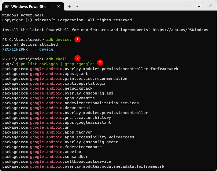Select the Windows PowerShell tab
The width and height of the screenshot is (217, 171).
click(x=31, y=6)
